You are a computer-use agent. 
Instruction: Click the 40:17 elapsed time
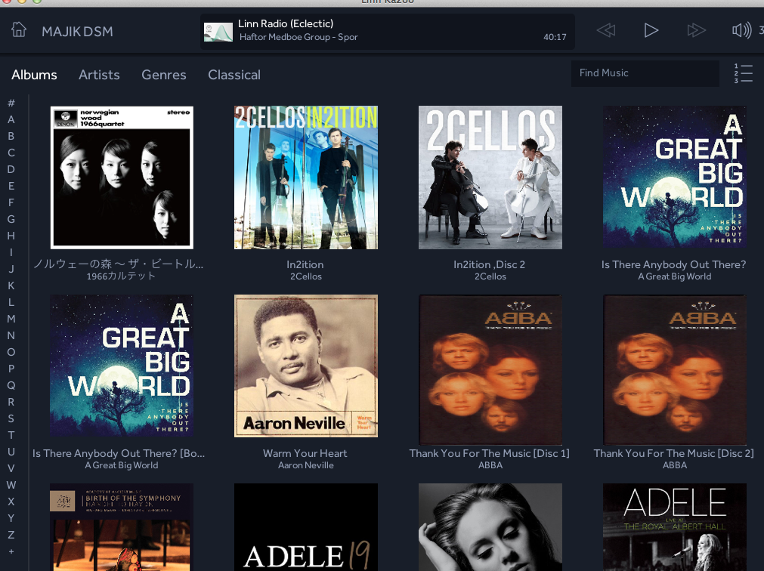tap(555, 37)
